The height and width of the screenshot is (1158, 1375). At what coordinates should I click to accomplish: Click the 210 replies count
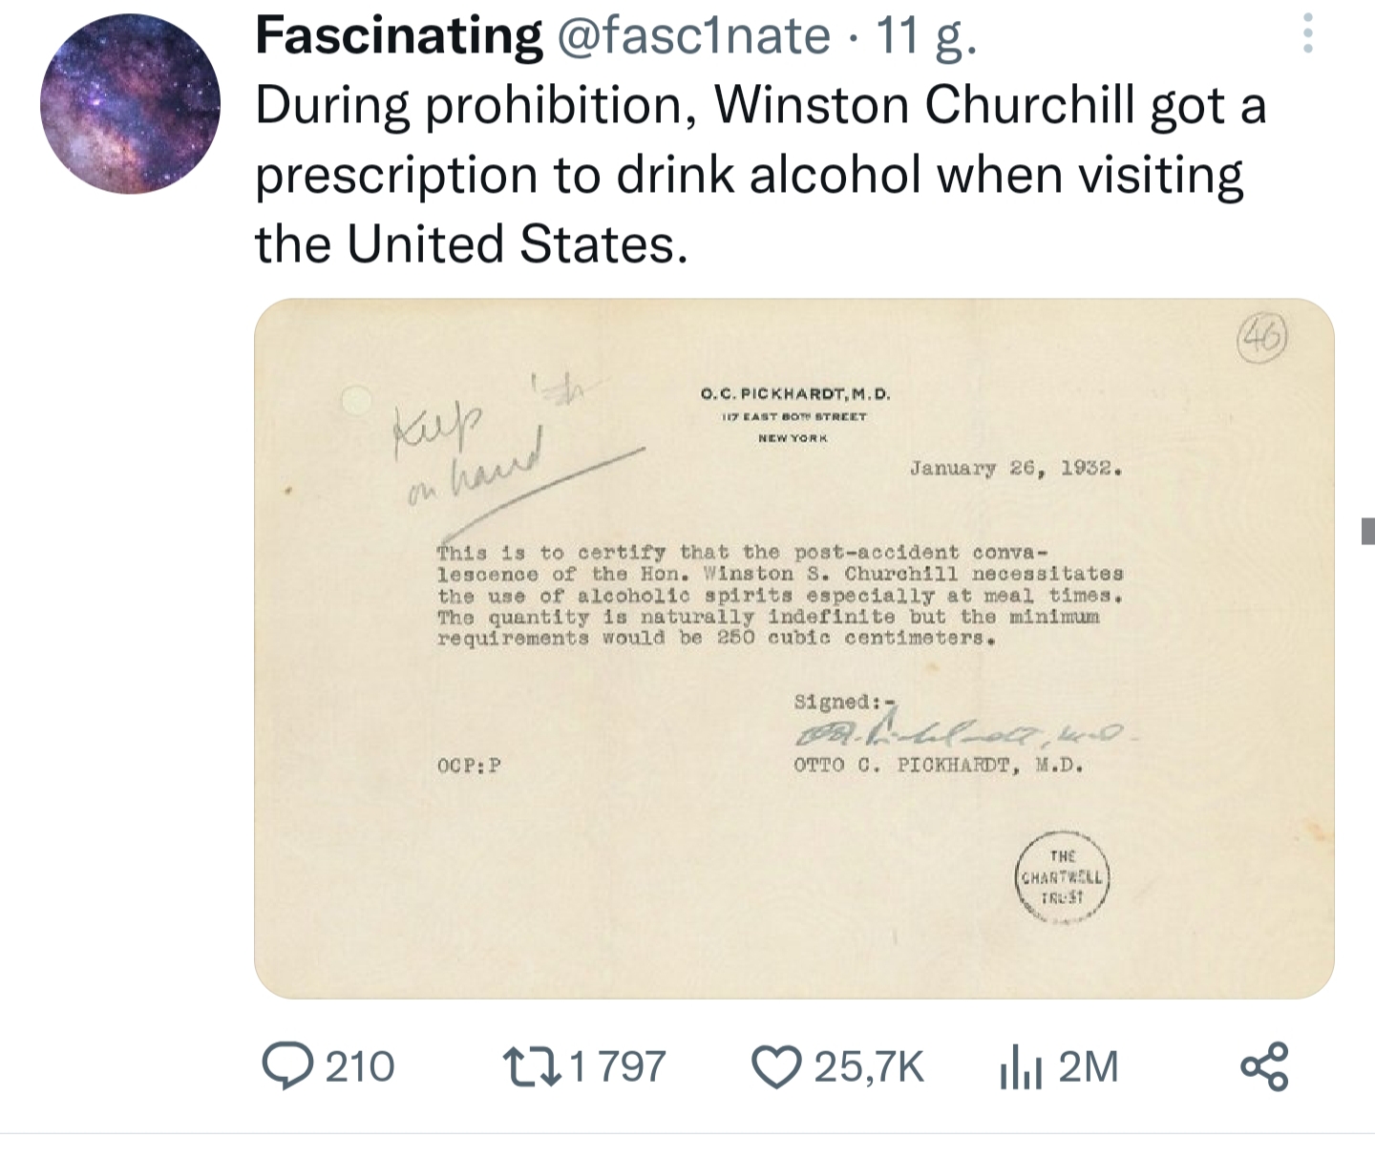coord(360,1066)
